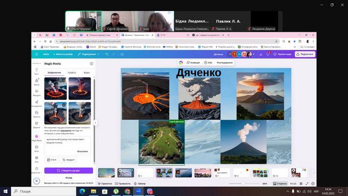This screenshot has height=196, width=348.
Task: Open the Apps section in sidebar
Action: (37, 125)
